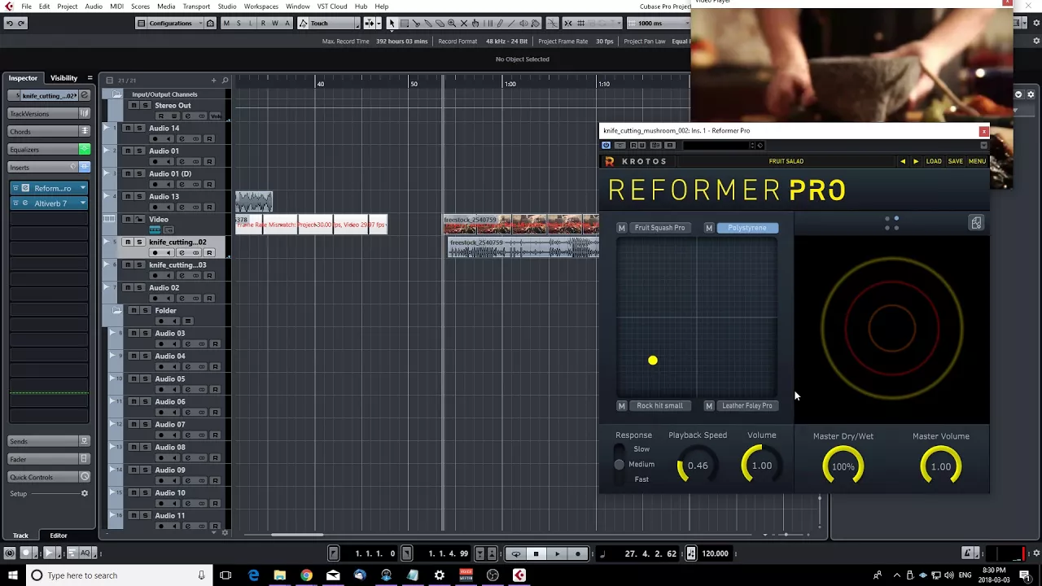Expand the Sends inspector section
Viewport: 1042px width, 586px height.
pyautogui.click(x=48, y=441)
